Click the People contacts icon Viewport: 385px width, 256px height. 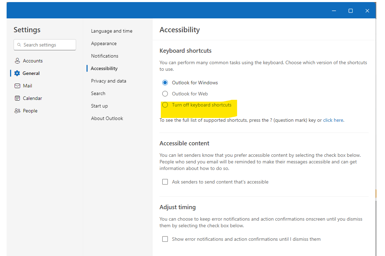coord(17,111)
